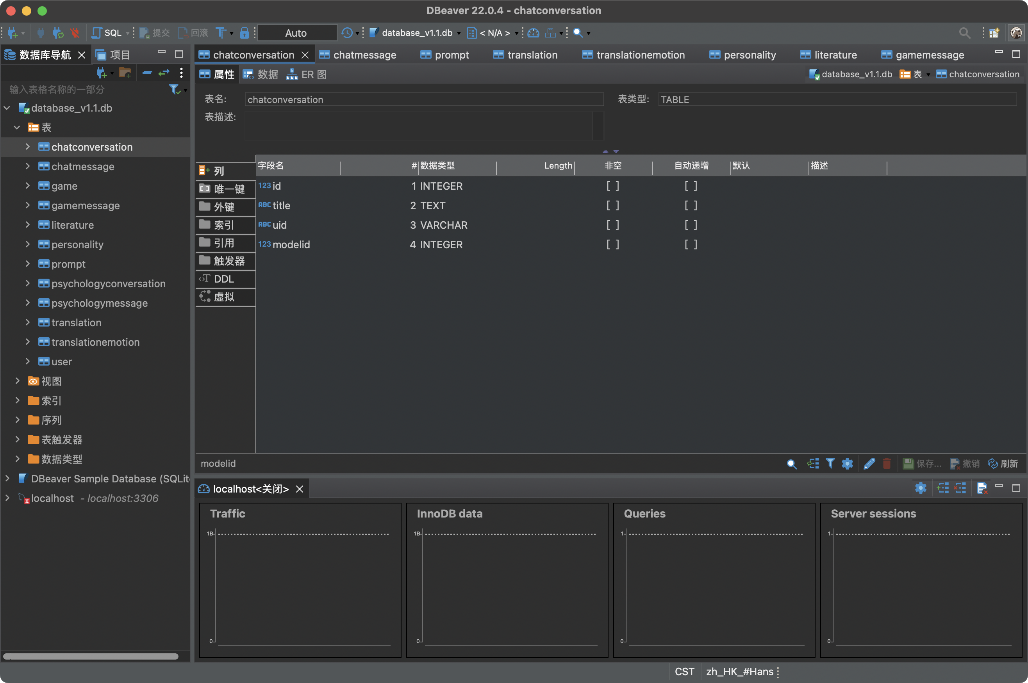Click the 刷新 refresh button
The width and height of the screenshot is (1028, 683).
coord(1003,464)
